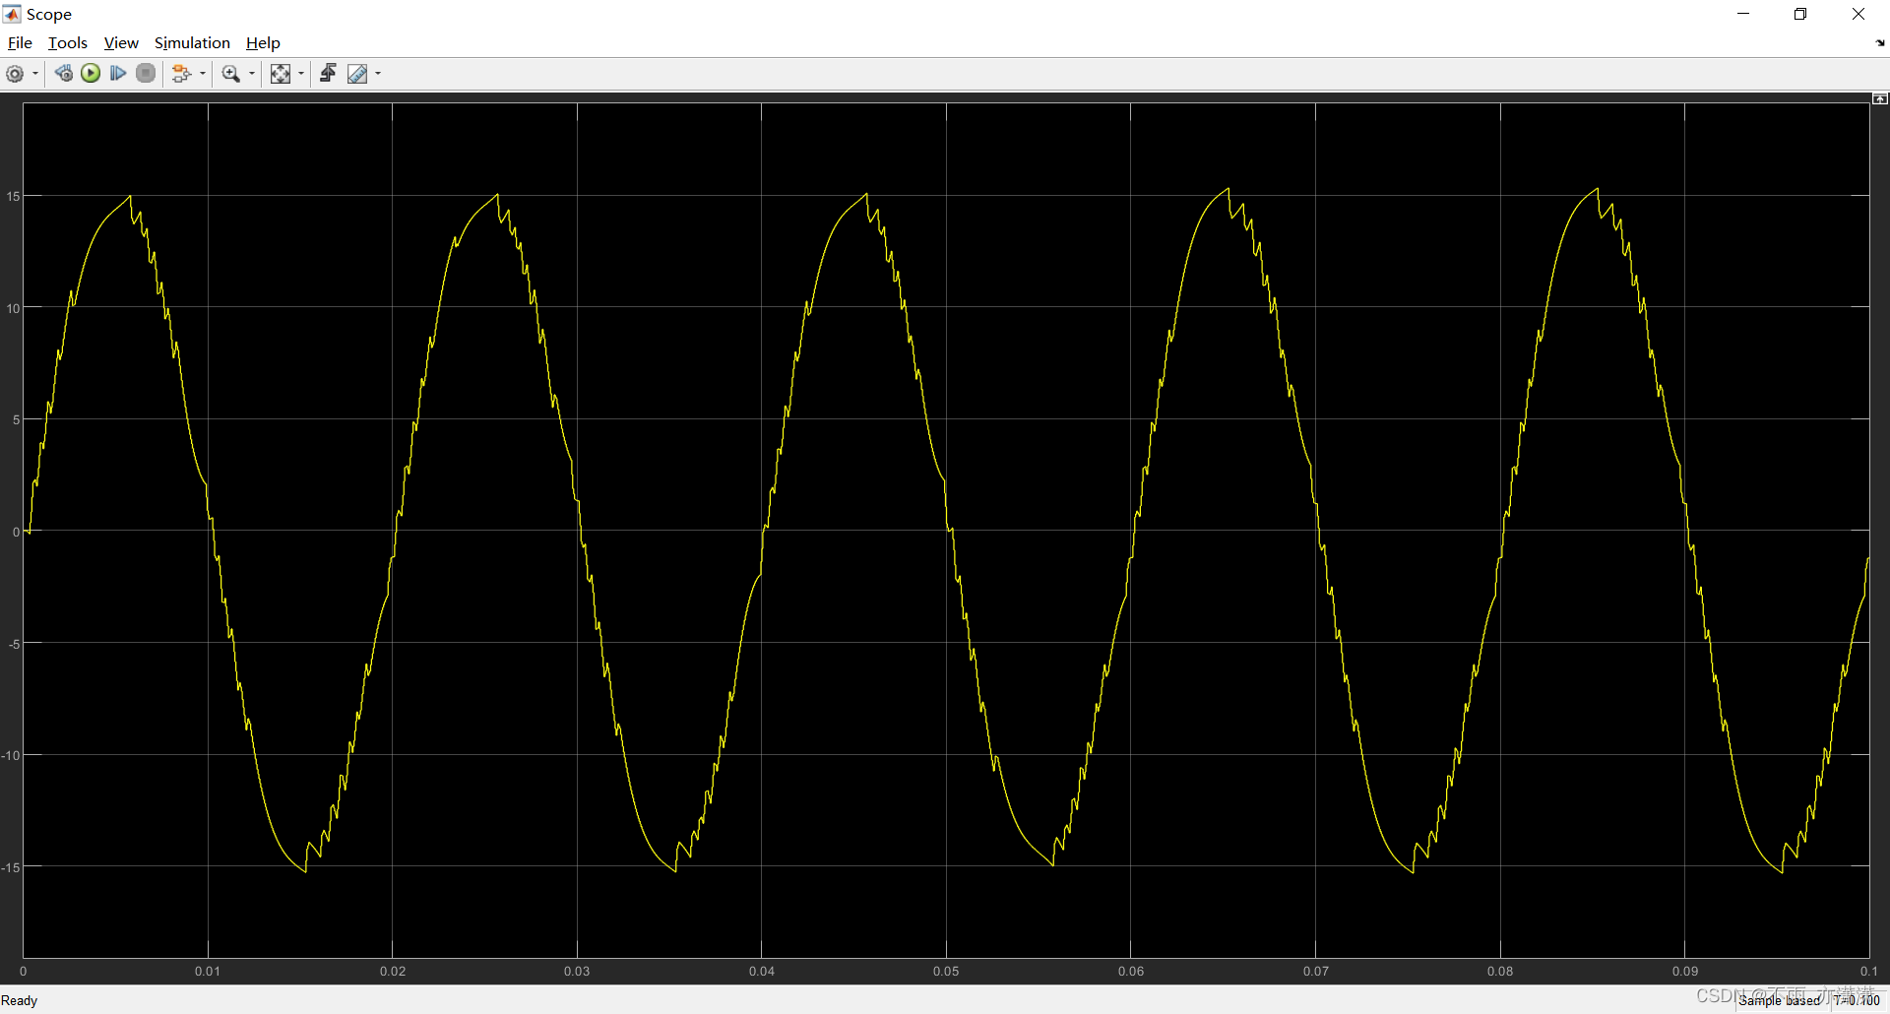Open Configuration Properties gear icon
Viewport: 1890px width, 1014px height.
15,74
